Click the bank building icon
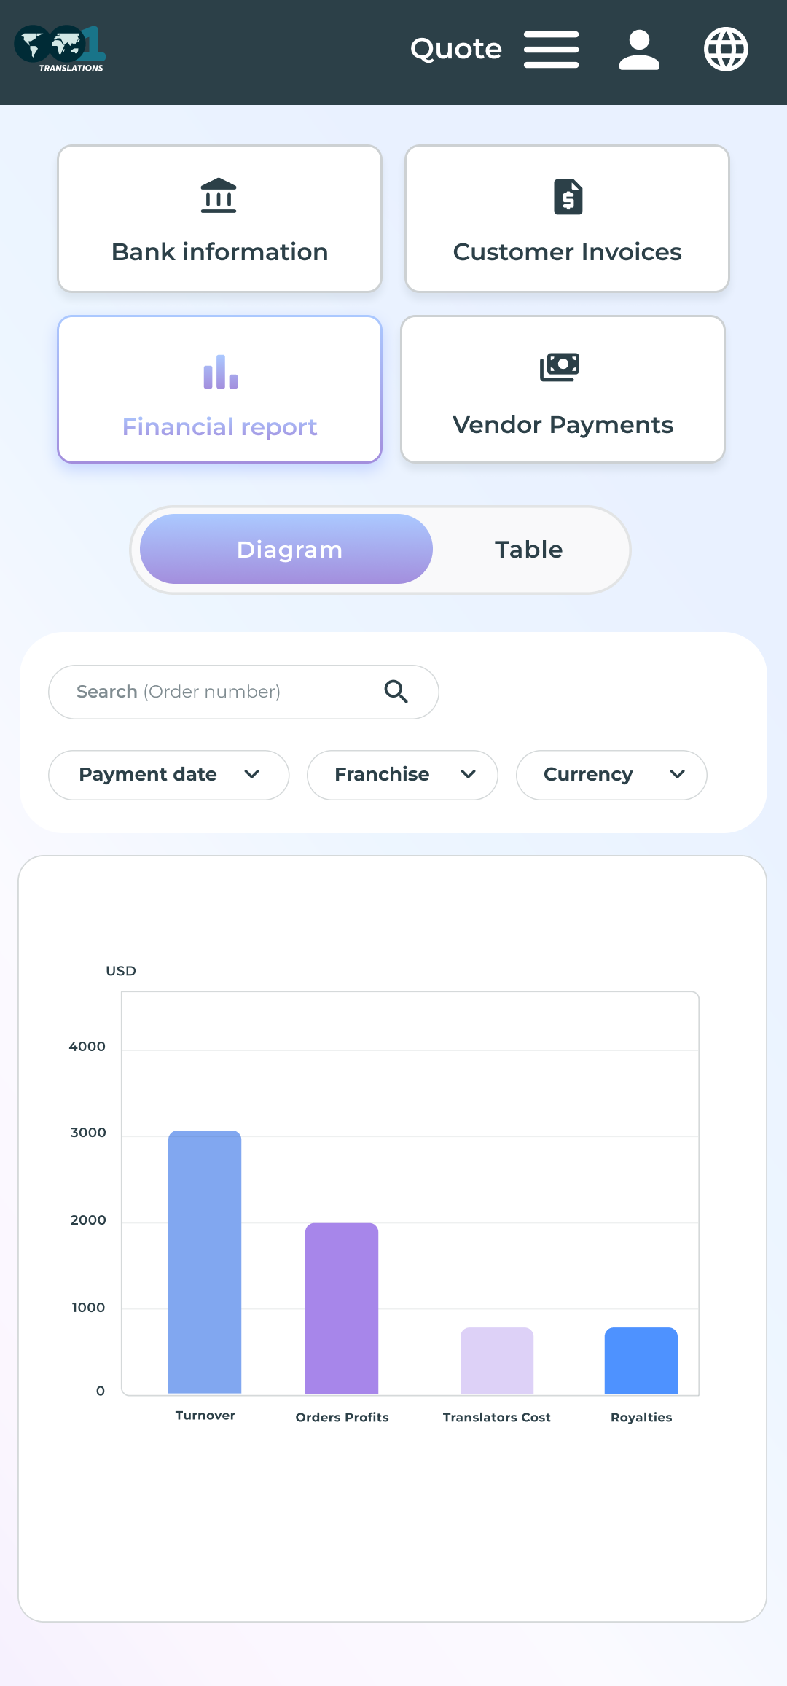 pyautogui.click(x=219, y=196)
